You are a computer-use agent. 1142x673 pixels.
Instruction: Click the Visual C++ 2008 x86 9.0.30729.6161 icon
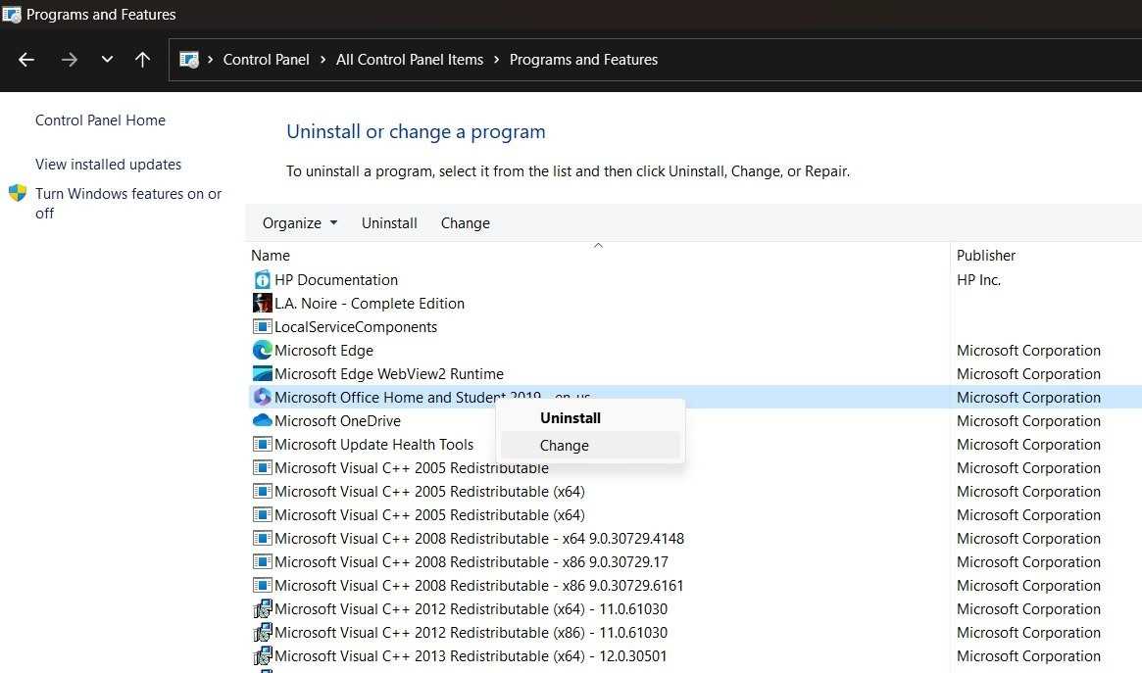coord(262,585)
